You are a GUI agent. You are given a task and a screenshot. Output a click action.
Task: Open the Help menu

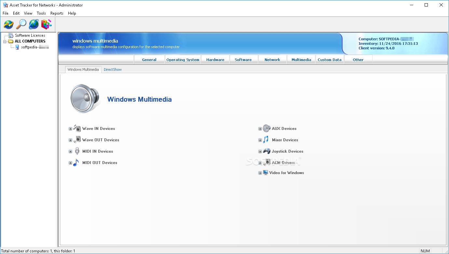[x=72, y=13]
